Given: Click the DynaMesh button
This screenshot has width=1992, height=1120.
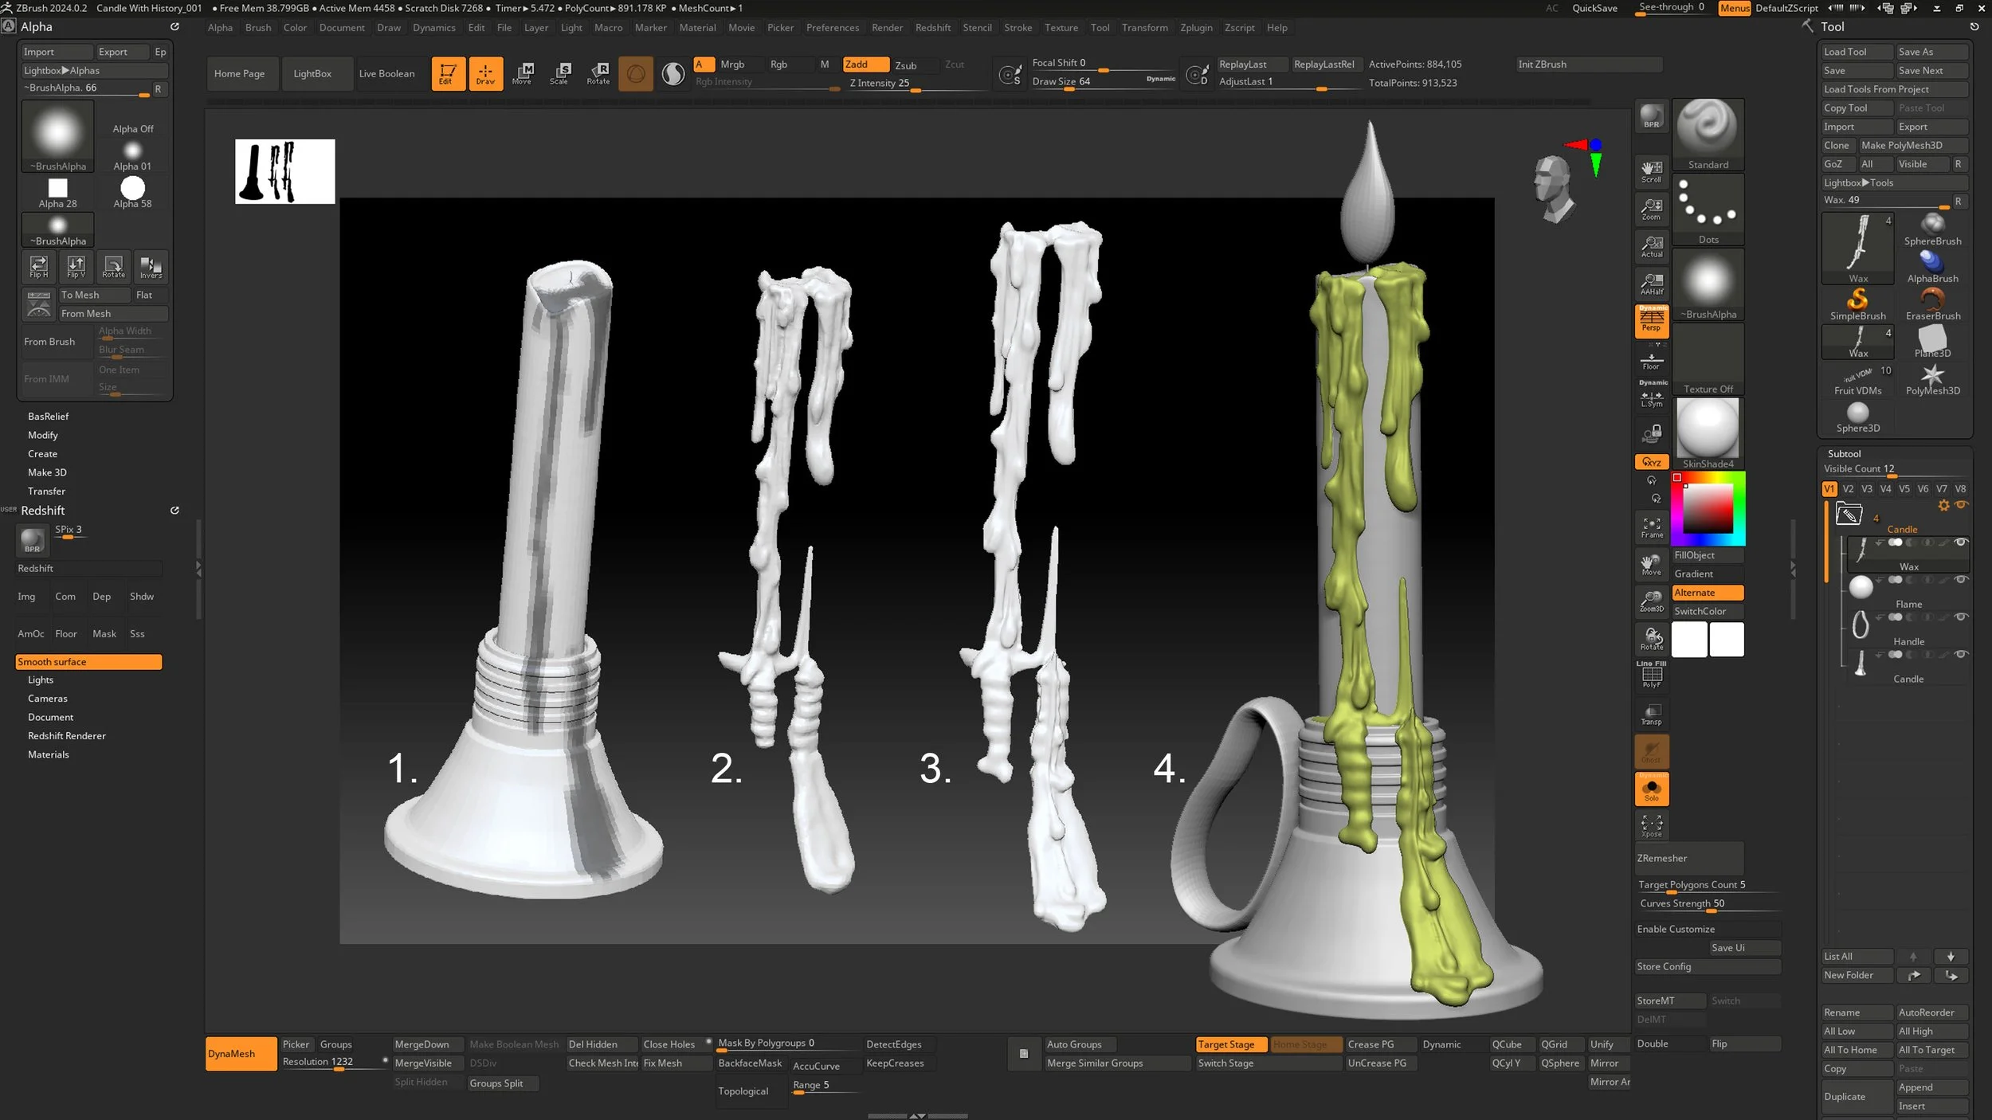Looking at the screenshot, I should click(x=241, y=1053).
